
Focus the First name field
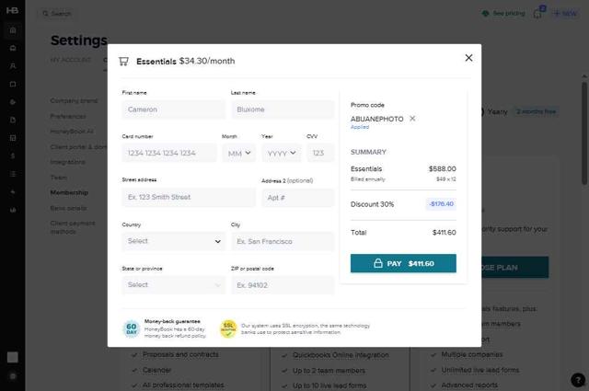pos(174,109)
